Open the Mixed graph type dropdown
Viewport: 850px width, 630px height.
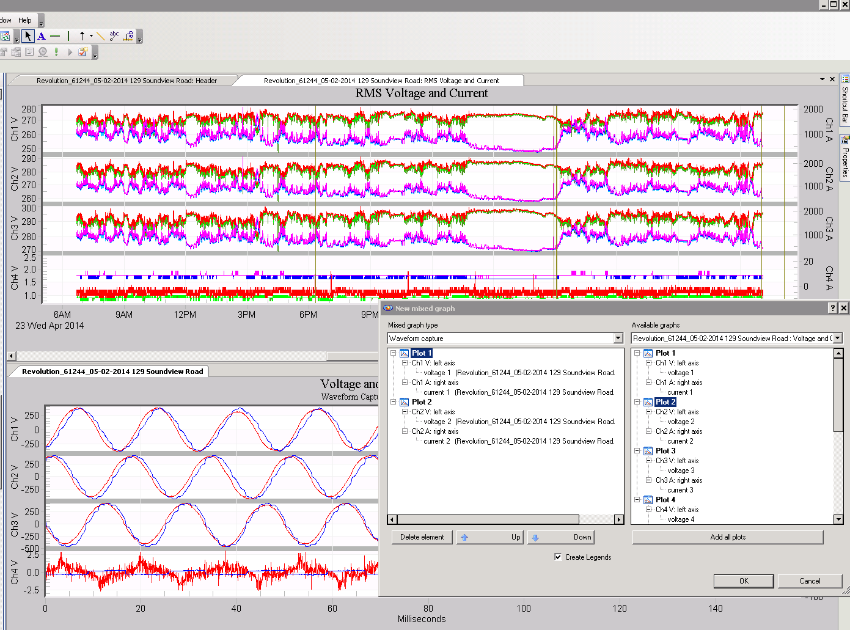tap(618, 338)
